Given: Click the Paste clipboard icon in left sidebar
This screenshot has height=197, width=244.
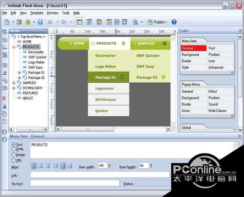Looking at the screenshot, I should pyautogui.click(x=4, y=121).
